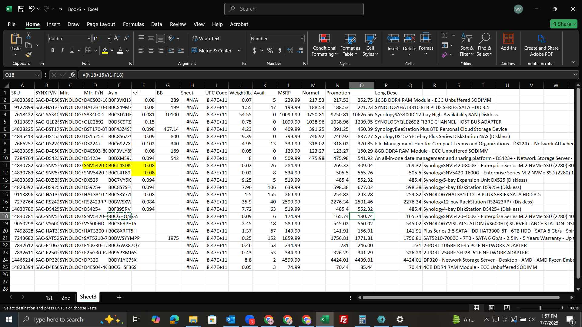The image size is (582, 327).
Task: Click the Format as Table button
Action: point(350,45)
